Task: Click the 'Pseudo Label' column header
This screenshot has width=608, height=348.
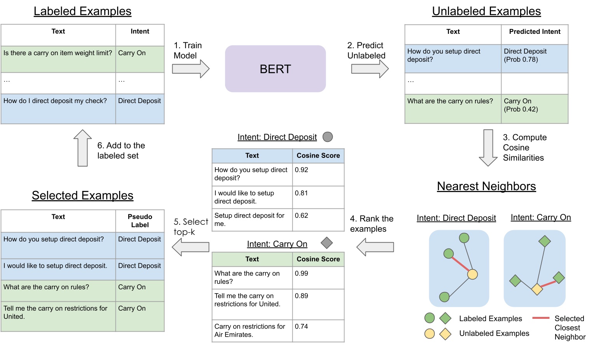Action: [140, 221]
